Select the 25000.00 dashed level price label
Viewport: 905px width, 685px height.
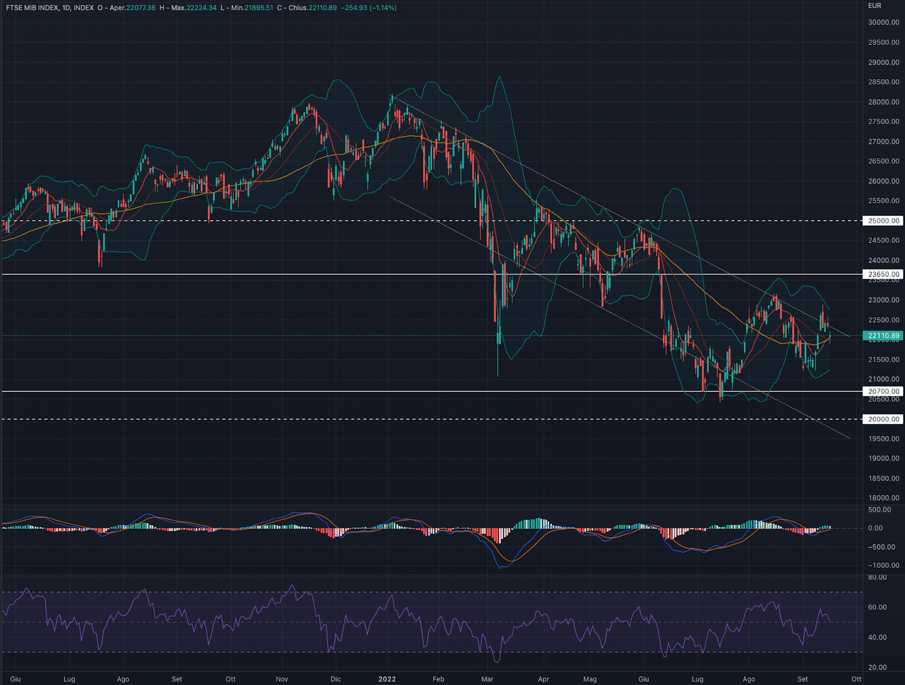coord(883,221)
